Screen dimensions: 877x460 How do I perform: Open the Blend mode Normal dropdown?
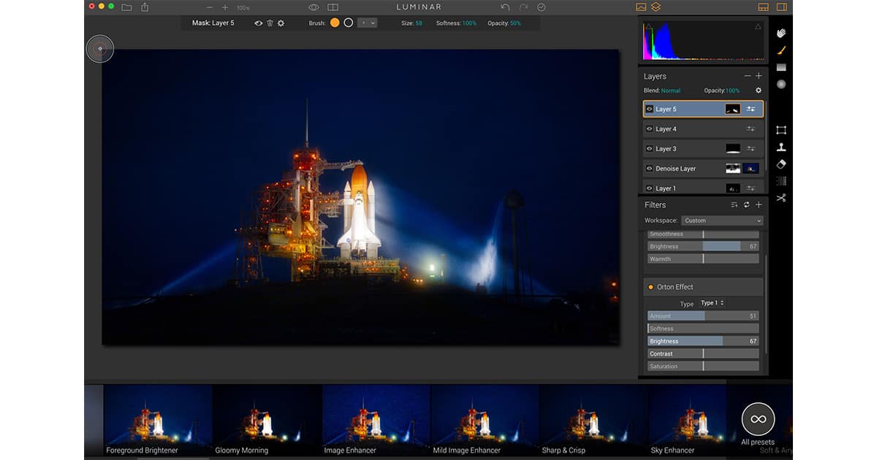pyautogui.click(x=670, y=91)
